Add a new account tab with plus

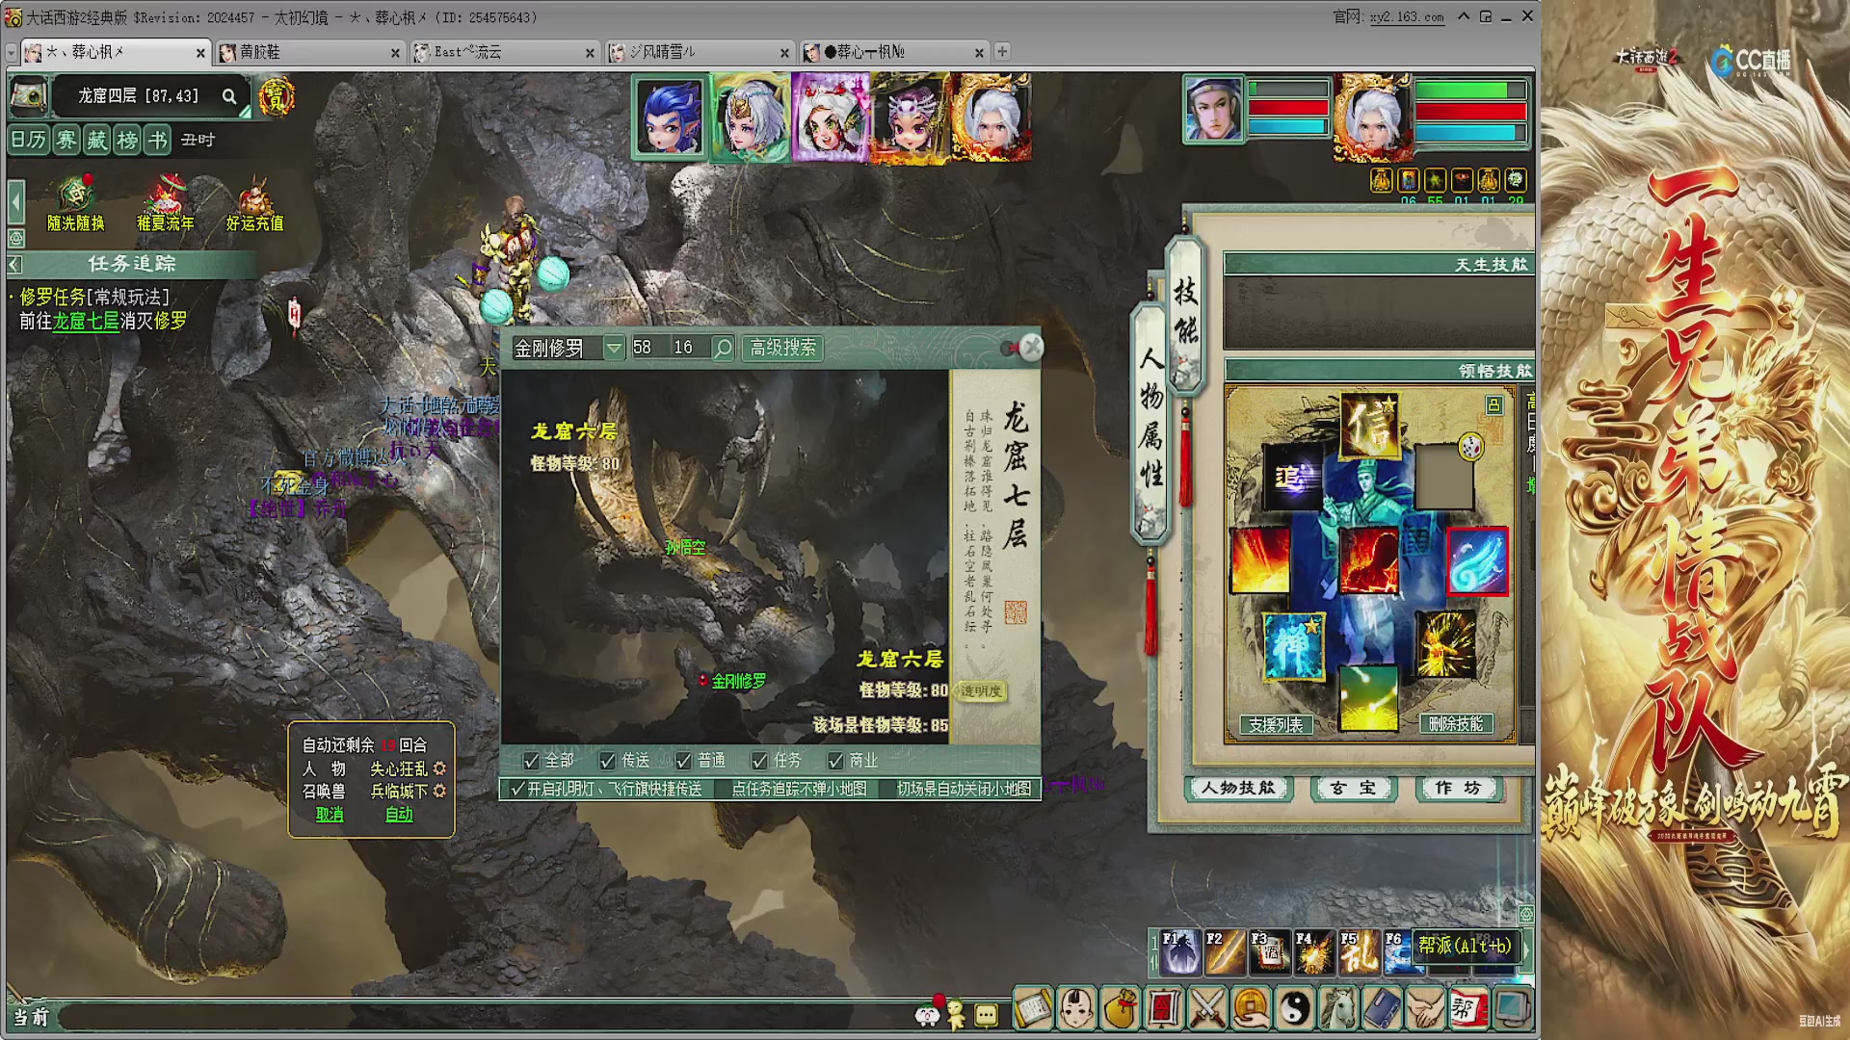1002,52
